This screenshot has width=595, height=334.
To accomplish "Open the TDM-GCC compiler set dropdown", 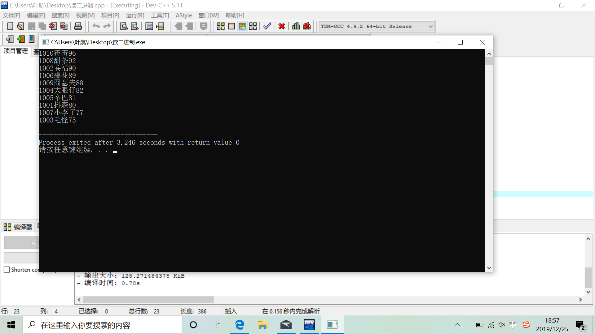I will [430, 27].
